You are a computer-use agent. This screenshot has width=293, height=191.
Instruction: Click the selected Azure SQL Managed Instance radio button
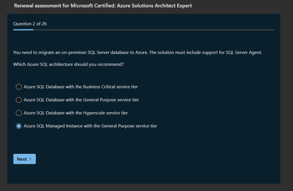coord(19,126)
